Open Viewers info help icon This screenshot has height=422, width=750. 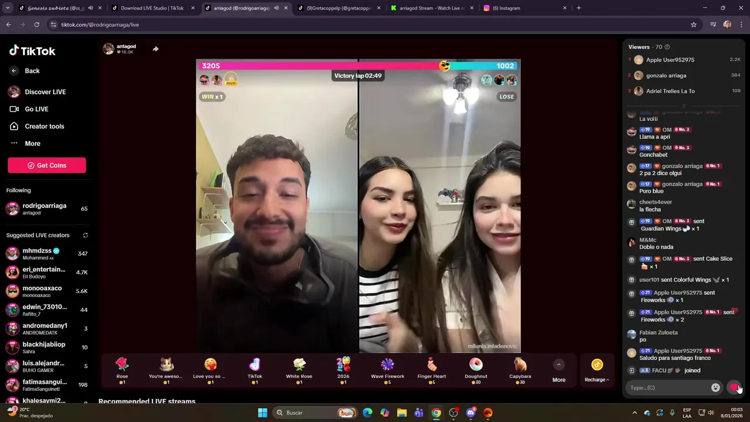coord(667,47)
